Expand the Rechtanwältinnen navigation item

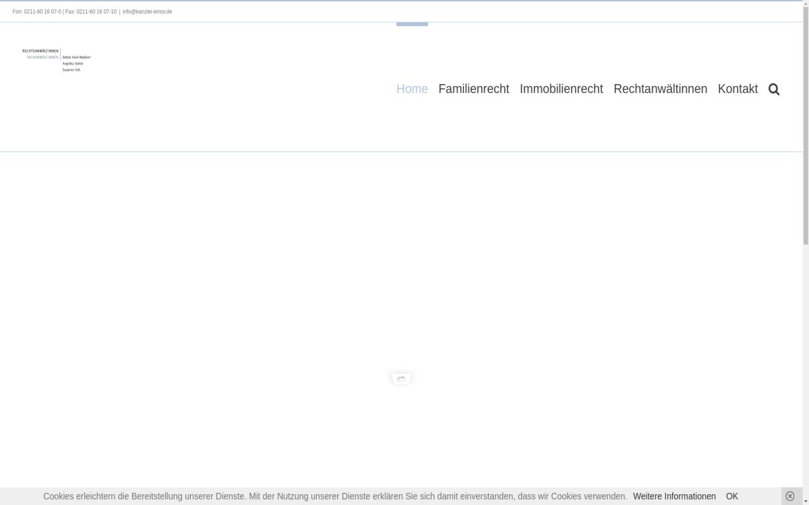pos(660,89)
